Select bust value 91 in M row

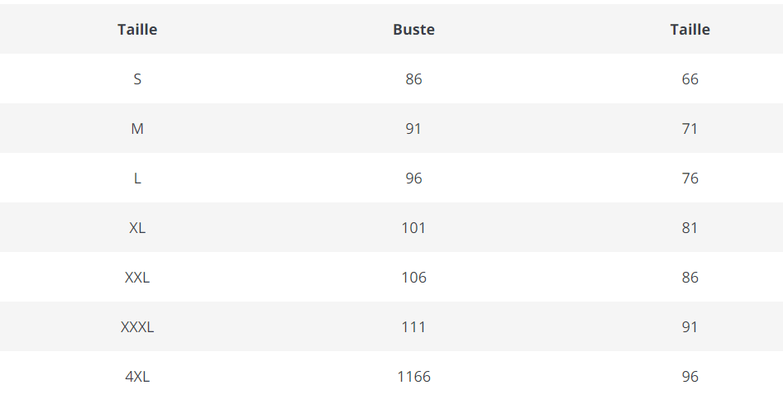pyautogui.click(x=413, y=129)
